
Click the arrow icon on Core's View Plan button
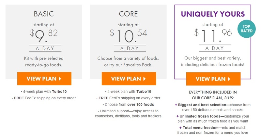coord(145,79)
